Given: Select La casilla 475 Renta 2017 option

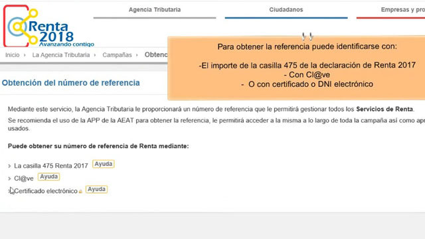Looking at the screenshot, I should (x=51, y=165).
